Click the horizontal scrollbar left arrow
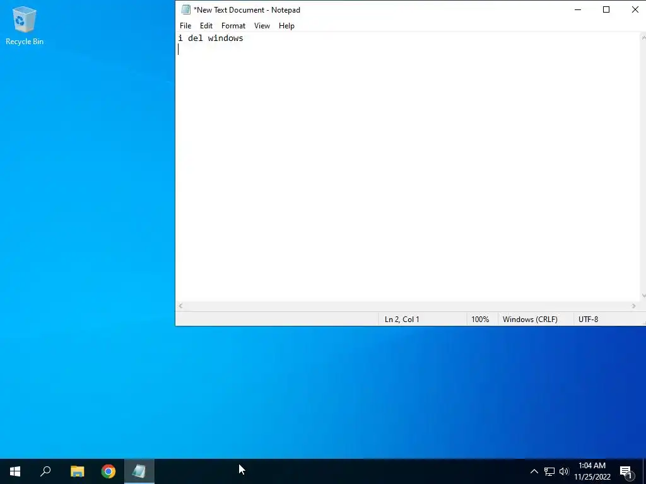 click(180, 306)
